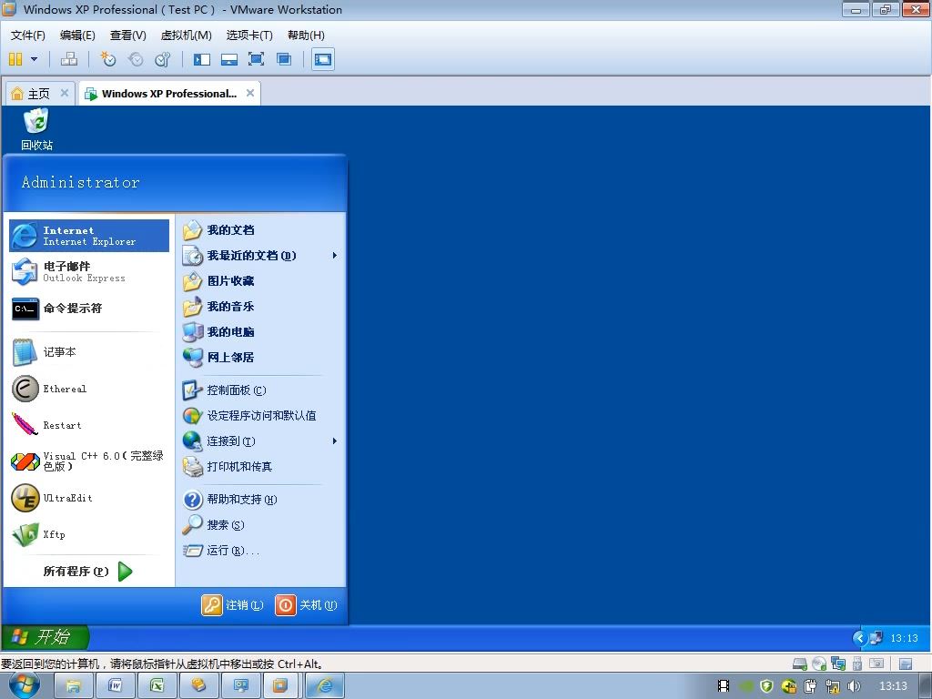The width and height of the screenshot is (932, 699).
Task: Launch Ethereal from the start menu
Action: click(89, 389)
